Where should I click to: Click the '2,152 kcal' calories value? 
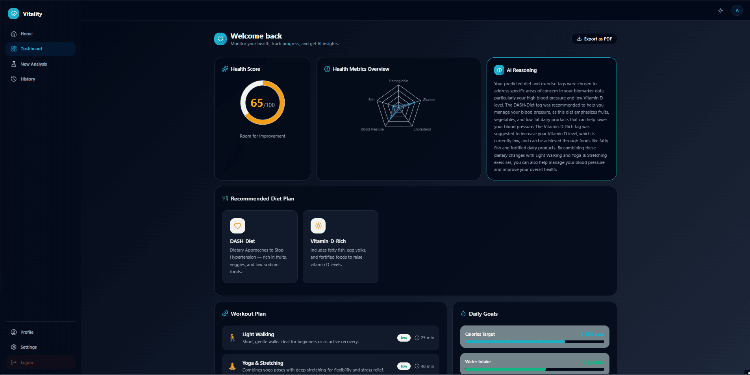point(592,334)
